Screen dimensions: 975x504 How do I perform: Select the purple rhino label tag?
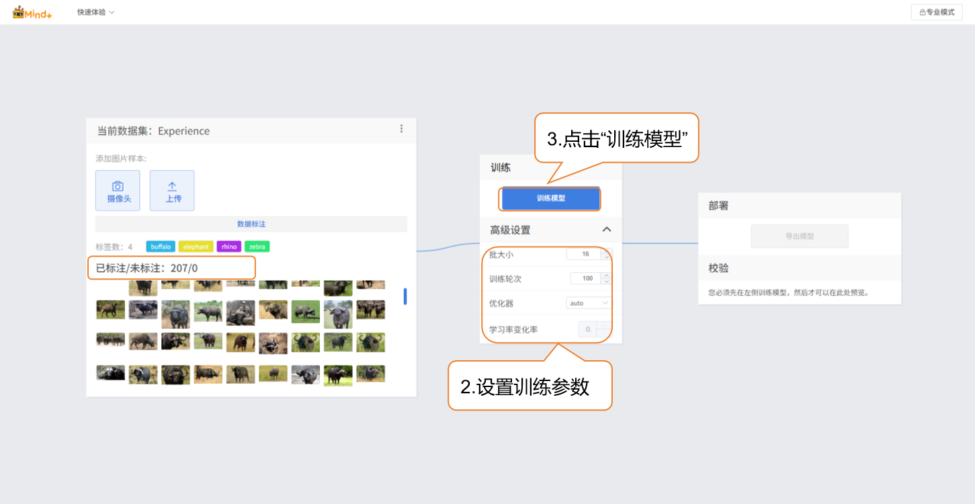point(229,247)
